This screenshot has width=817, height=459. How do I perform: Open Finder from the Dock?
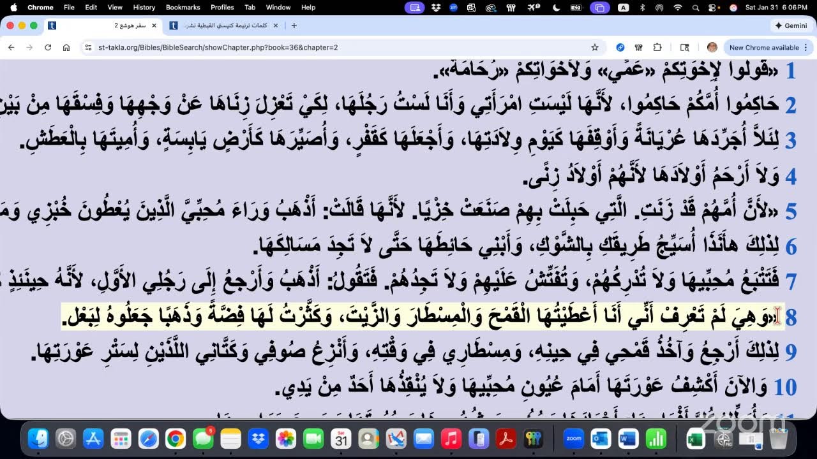tap(38, 439)
